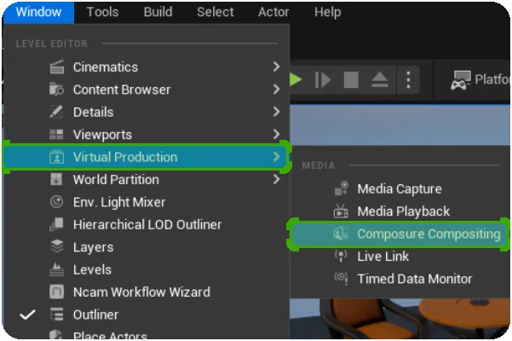
Task: Click the frame skip button
Action: click(x=323, y=79)
